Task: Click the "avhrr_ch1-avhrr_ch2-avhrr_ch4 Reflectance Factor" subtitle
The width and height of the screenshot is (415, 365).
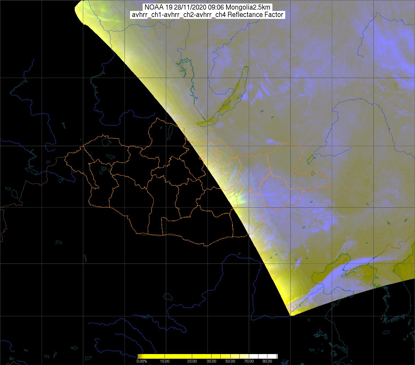Action: [207, 15]
